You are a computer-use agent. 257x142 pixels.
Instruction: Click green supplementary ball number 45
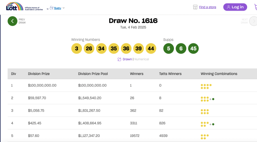click(x=193, y=49)
